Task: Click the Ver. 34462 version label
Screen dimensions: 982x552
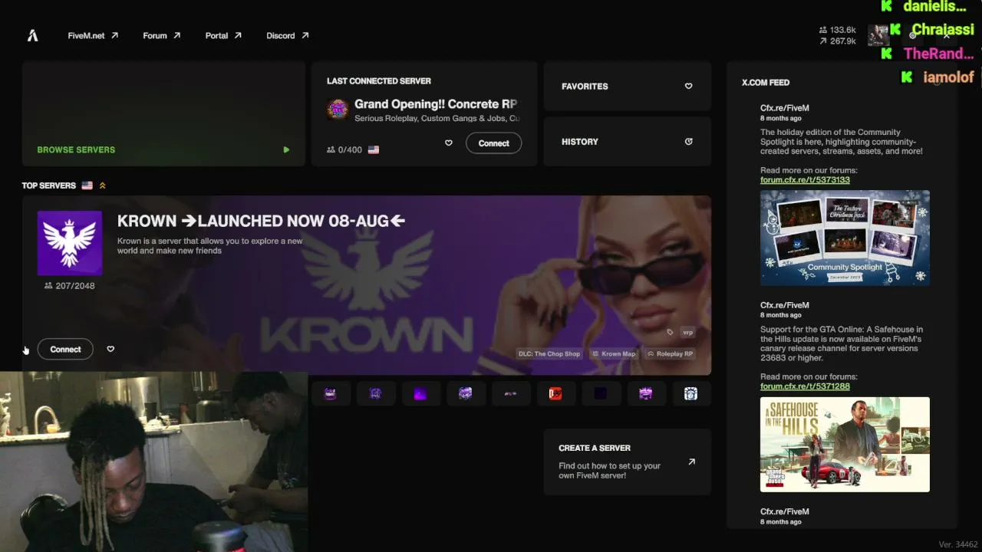Action: (x=958, y=544)
